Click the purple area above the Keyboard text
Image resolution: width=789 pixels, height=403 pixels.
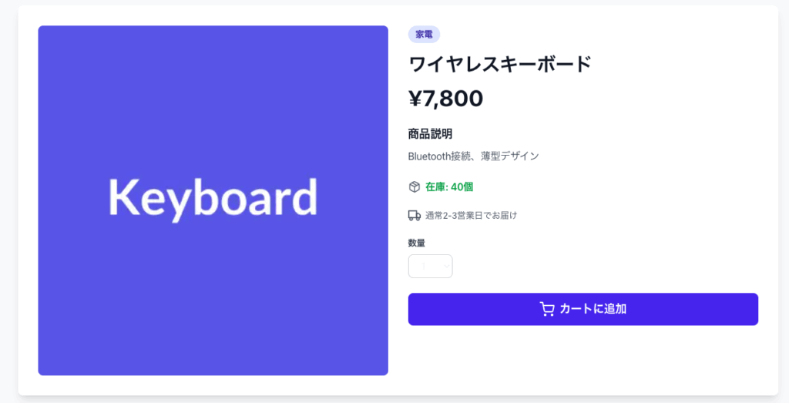point(213,101)
